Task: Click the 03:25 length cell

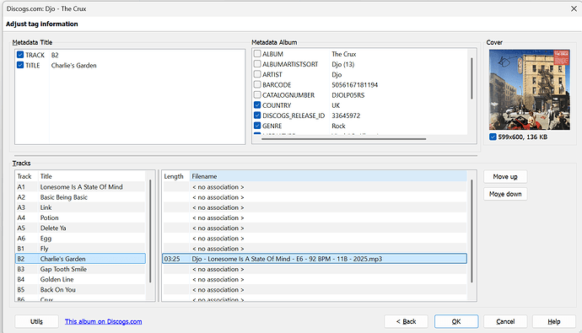Action: pos(172,259)
